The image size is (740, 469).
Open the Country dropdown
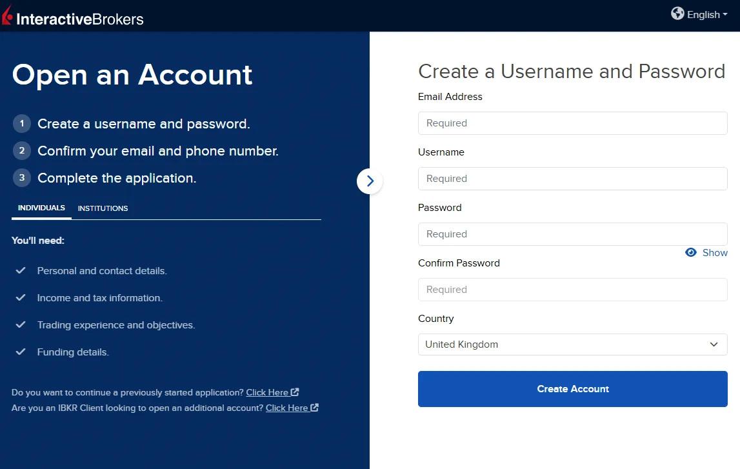[x=572, y=344]
